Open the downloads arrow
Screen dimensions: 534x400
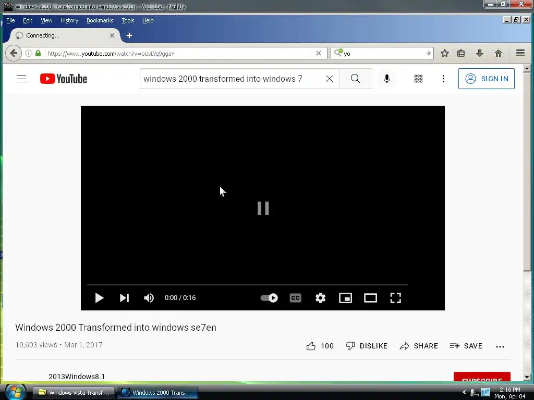point(480,53)
